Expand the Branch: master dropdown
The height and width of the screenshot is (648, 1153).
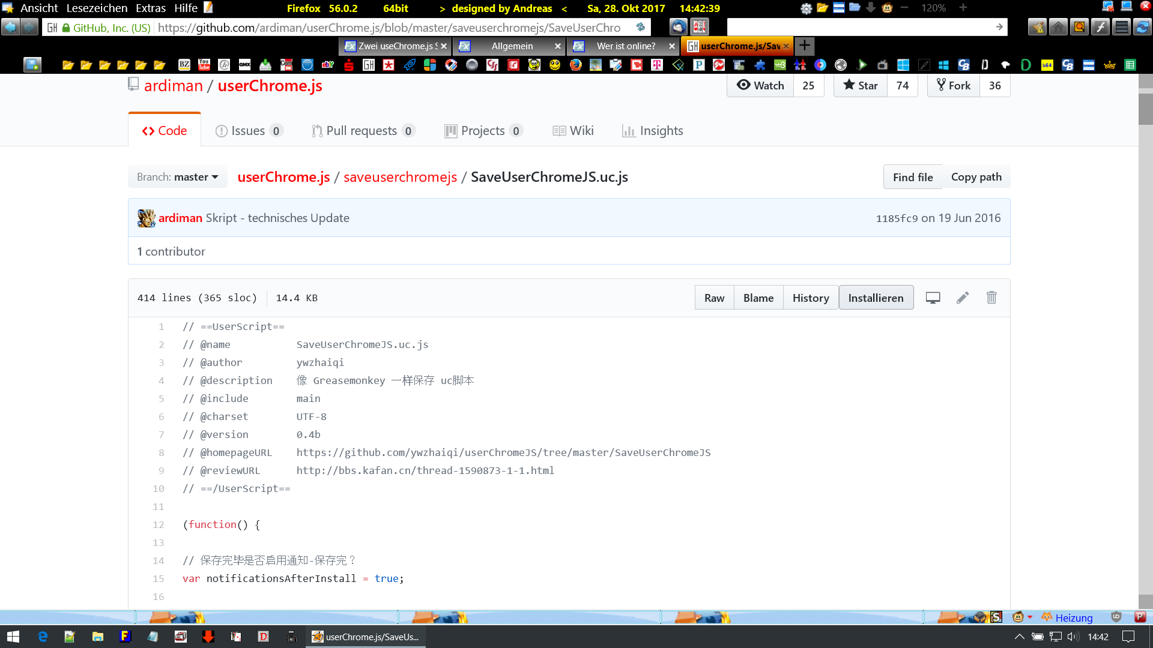pos(177,177)
